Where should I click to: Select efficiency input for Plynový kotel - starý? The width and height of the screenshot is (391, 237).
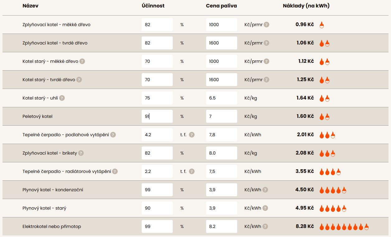click(x=157, y=208)
